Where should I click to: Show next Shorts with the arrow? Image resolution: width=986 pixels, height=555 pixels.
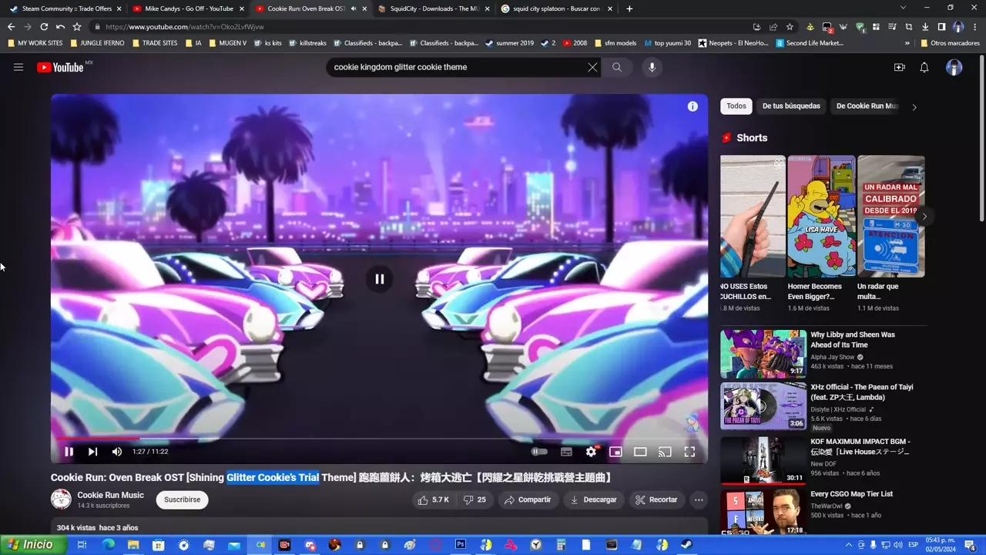click(x=924, y=217)
